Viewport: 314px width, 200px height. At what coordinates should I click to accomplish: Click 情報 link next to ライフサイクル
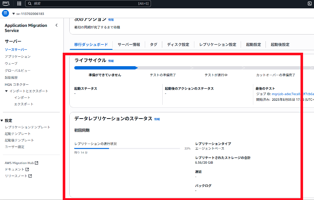(111, 61)
